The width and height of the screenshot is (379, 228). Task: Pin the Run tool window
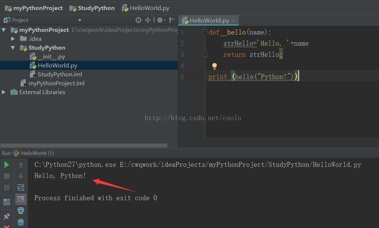(x=7, y=216)
